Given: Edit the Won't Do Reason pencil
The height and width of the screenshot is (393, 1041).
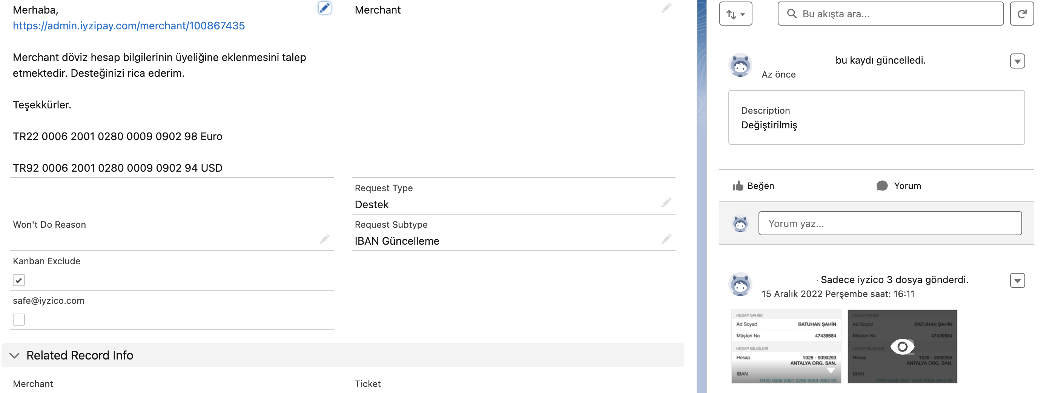Looking at the screenshot, I should coord(324,239).
